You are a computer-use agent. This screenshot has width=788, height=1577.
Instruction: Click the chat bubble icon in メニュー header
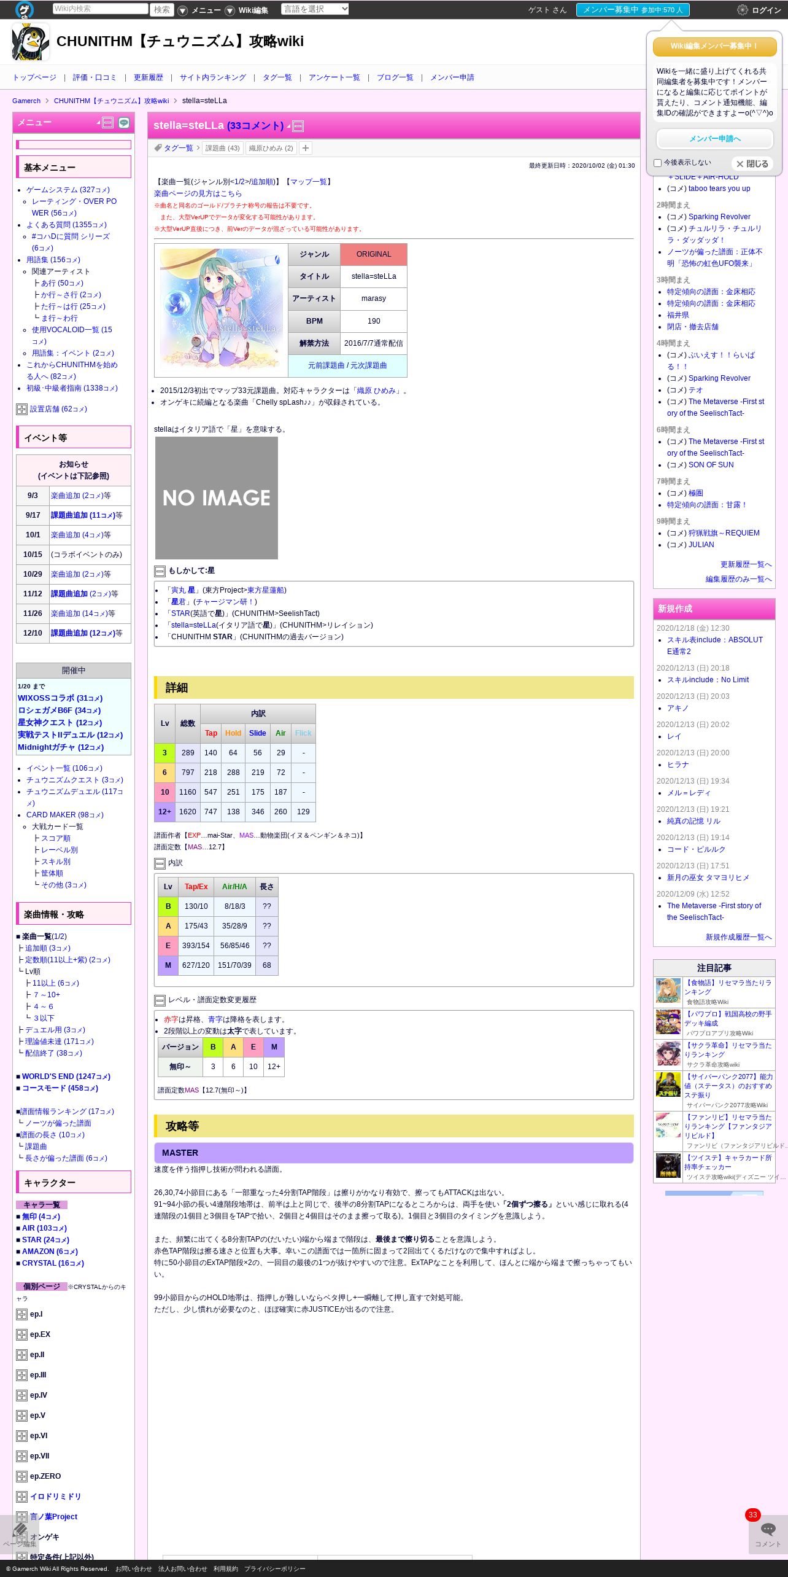click(x=124, y=123)
